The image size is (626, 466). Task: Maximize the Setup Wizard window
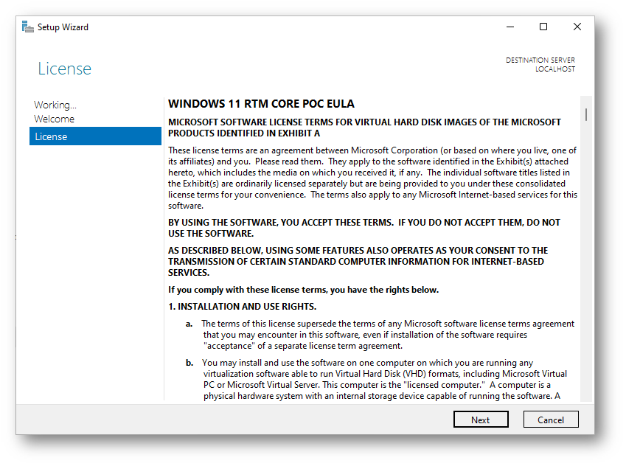click(543, 27)
